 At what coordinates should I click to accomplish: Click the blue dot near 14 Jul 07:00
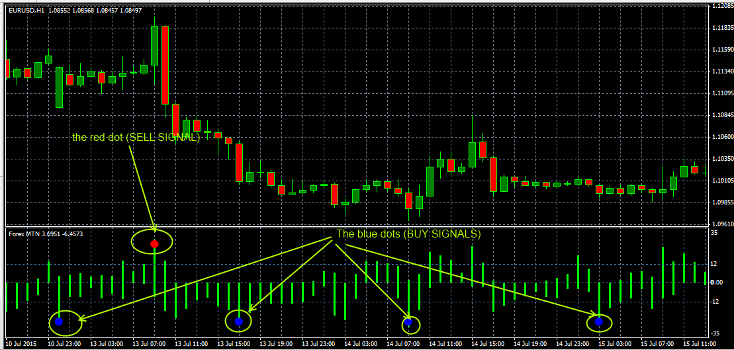409,322
